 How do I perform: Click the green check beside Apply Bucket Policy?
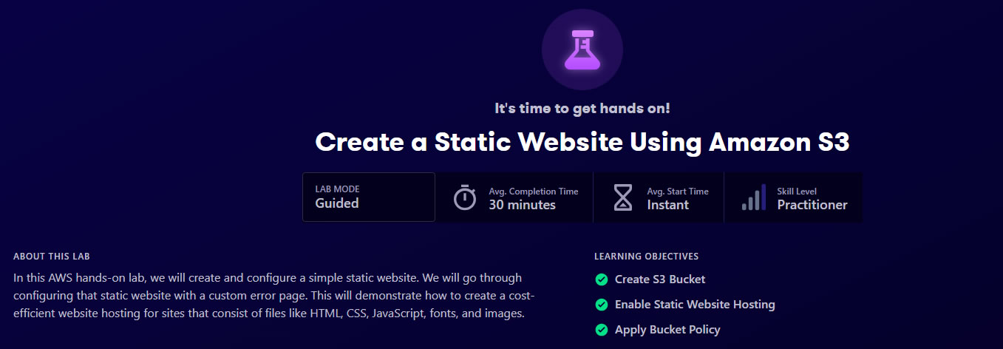(x=602, y=330)
